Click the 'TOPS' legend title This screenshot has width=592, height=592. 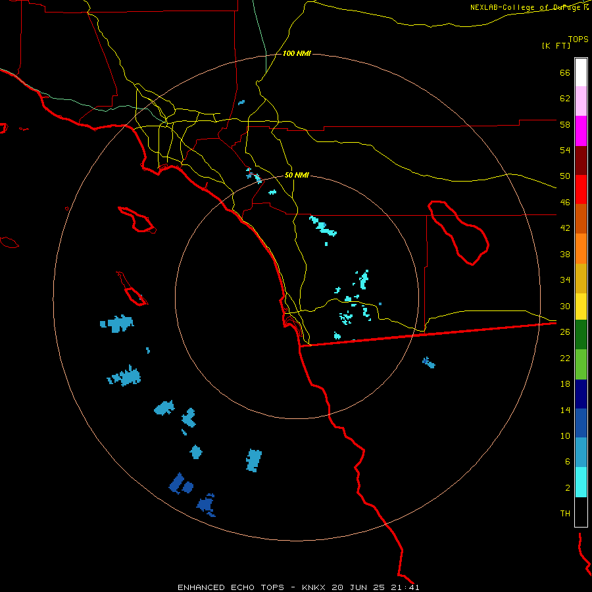[x=578, y=39]
